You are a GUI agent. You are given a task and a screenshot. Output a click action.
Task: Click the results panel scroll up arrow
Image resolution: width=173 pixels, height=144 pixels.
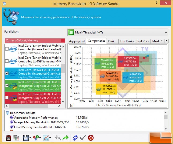coord(165,112)
